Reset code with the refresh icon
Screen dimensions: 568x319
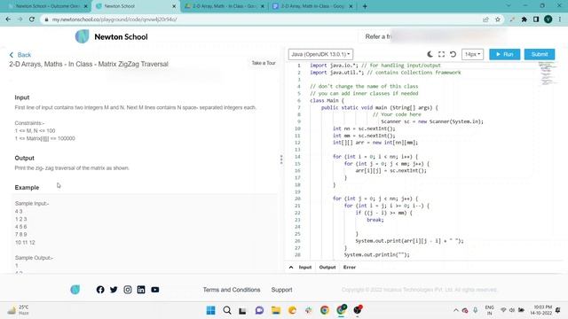coord(453,54)
